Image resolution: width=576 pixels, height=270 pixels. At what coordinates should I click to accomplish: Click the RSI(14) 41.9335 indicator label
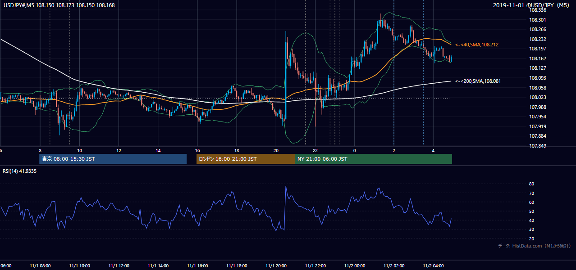coord(20,171)
